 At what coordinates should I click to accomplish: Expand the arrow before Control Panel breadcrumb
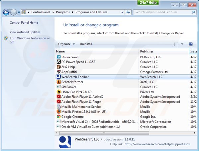tap(28, 12)
